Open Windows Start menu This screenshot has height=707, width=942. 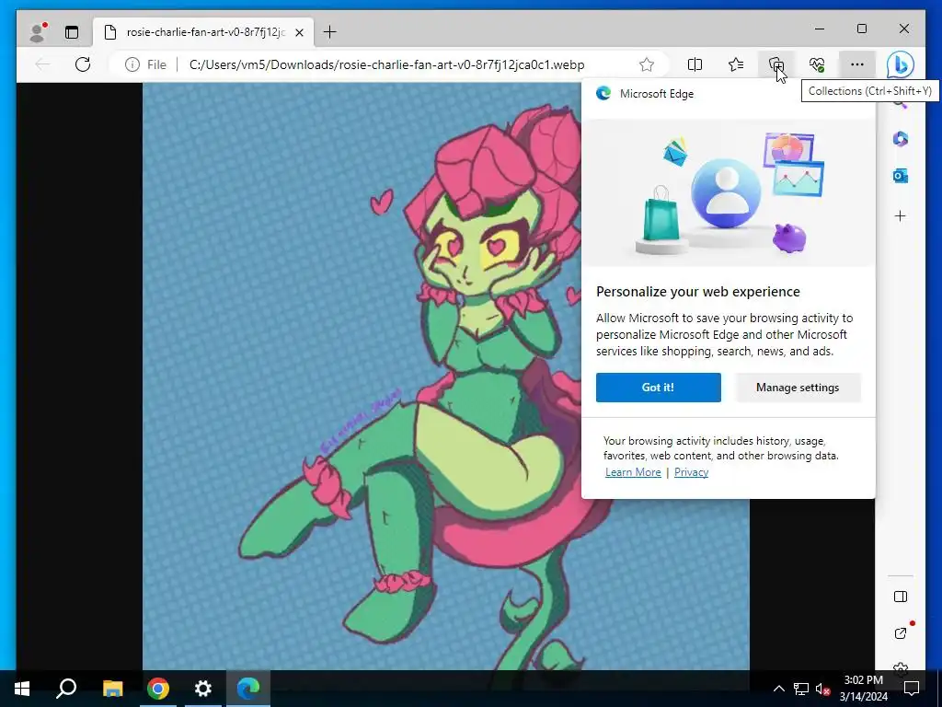tap(22, 689)
